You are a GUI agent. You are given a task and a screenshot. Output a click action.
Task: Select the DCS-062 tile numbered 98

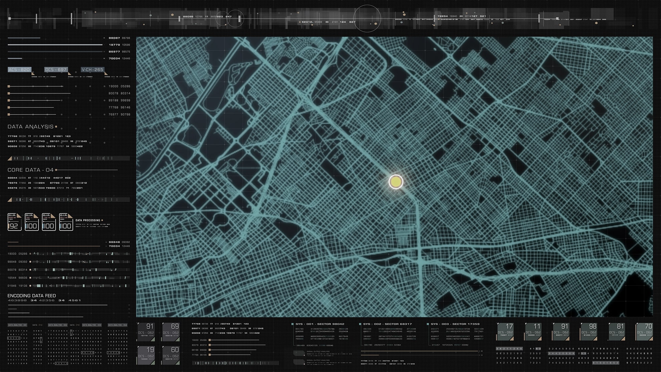click(x=589, y=332)
